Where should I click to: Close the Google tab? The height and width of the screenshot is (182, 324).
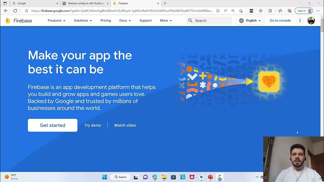coord(57,3)
